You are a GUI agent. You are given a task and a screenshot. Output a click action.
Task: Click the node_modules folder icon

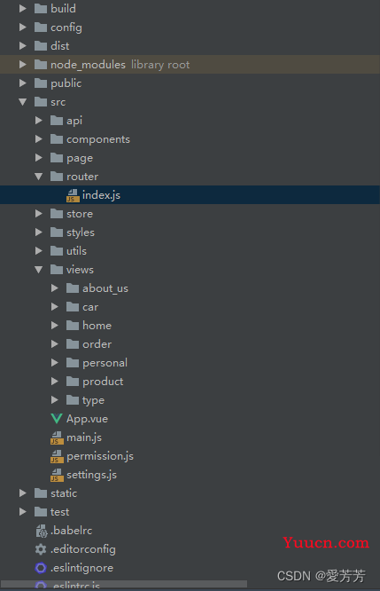(x=41, y=65)
